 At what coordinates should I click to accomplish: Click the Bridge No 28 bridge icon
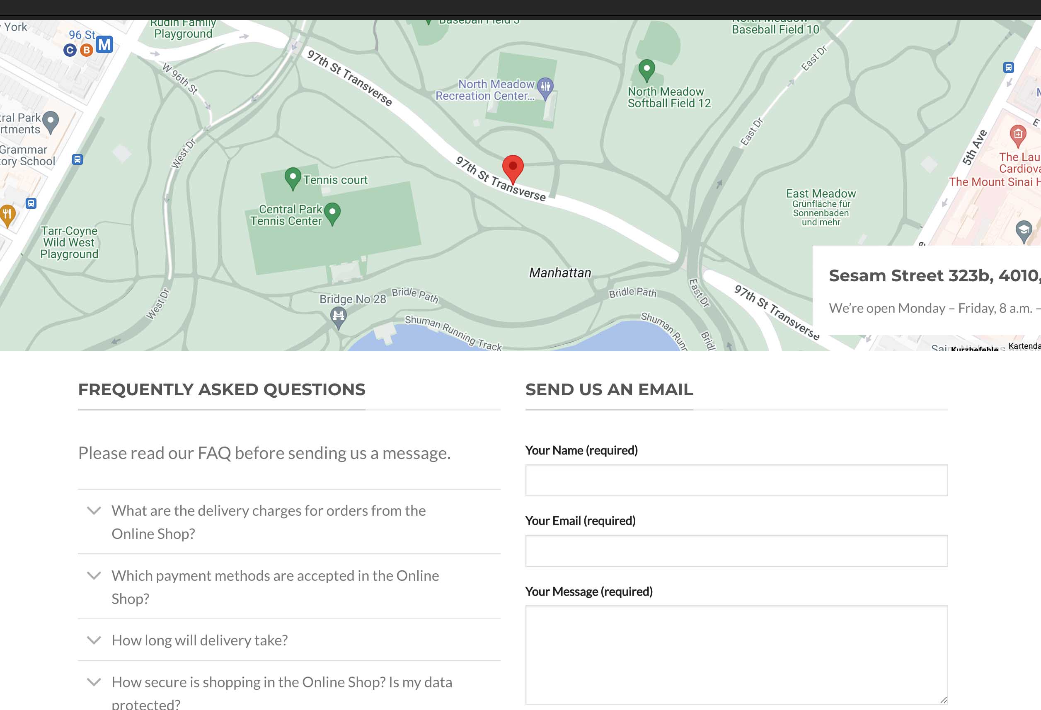coord(339,318)
